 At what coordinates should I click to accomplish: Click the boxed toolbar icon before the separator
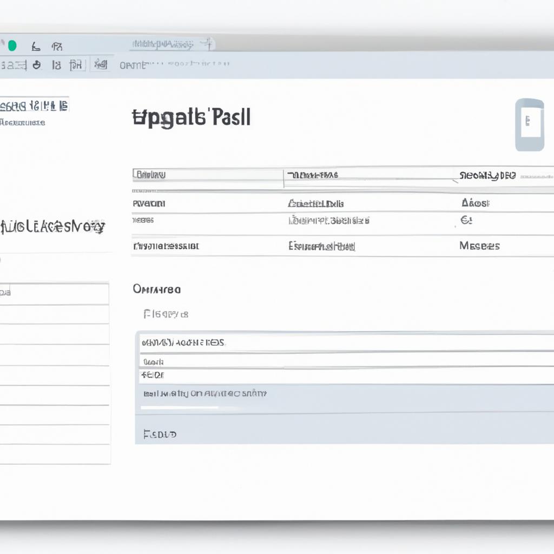click(x=77, y=65)
